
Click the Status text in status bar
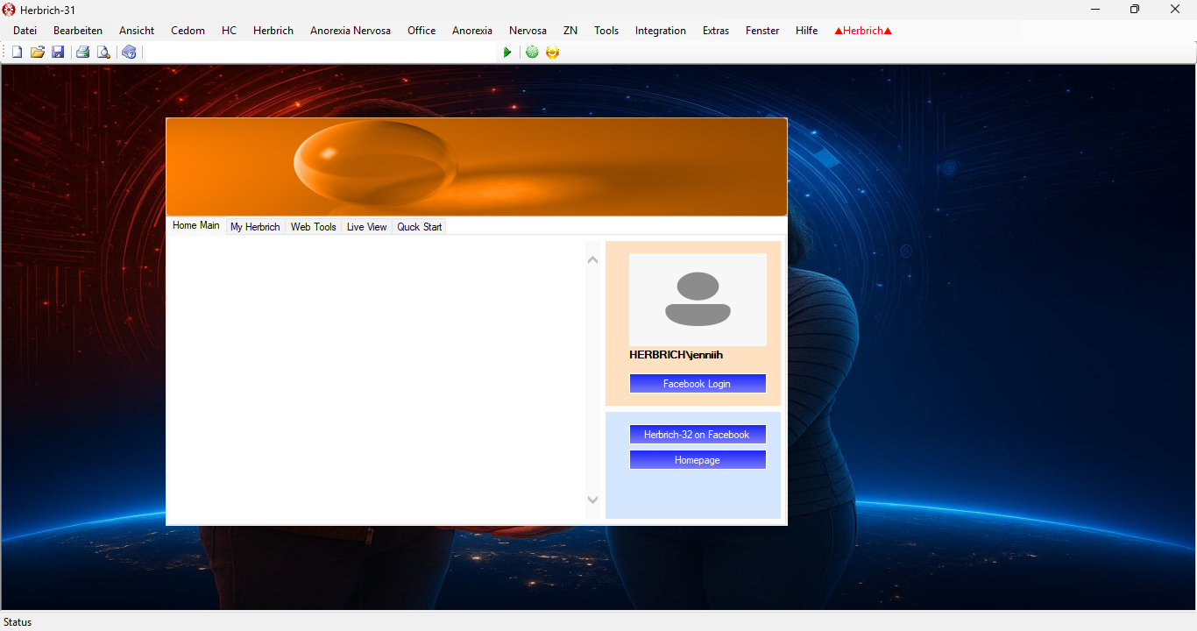click(x=18, y=622)
